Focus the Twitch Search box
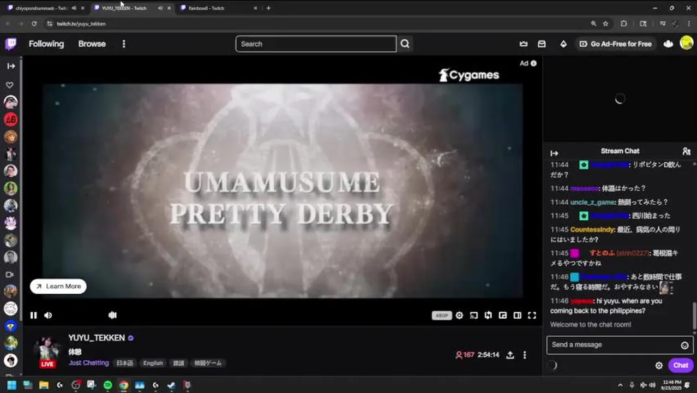This screenshot has height=393, width=697. click(316, 44)
